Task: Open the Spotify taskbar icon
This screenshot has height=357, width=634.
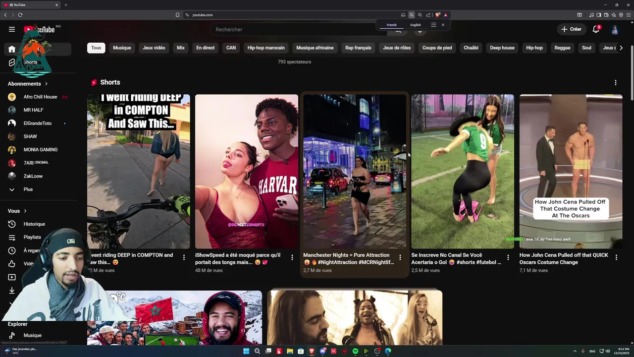Action: (355, 351)
